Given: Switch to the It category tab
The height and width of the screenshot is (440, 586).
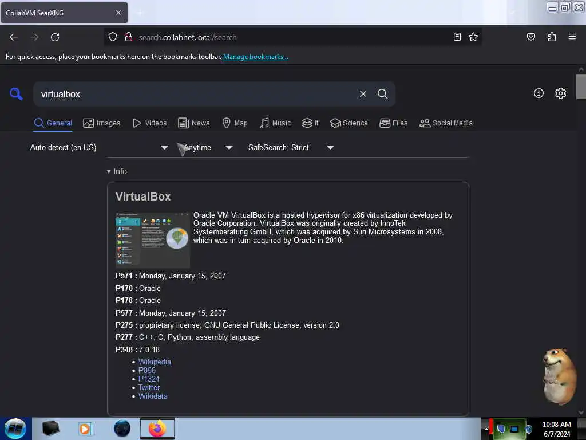Looking at the screenshot, I should [x=310, y=123].
